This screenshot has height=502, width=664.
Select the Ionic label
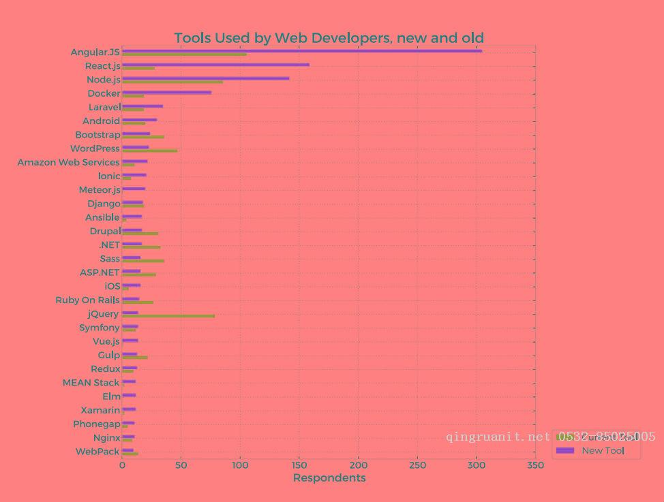pos(109,176)
